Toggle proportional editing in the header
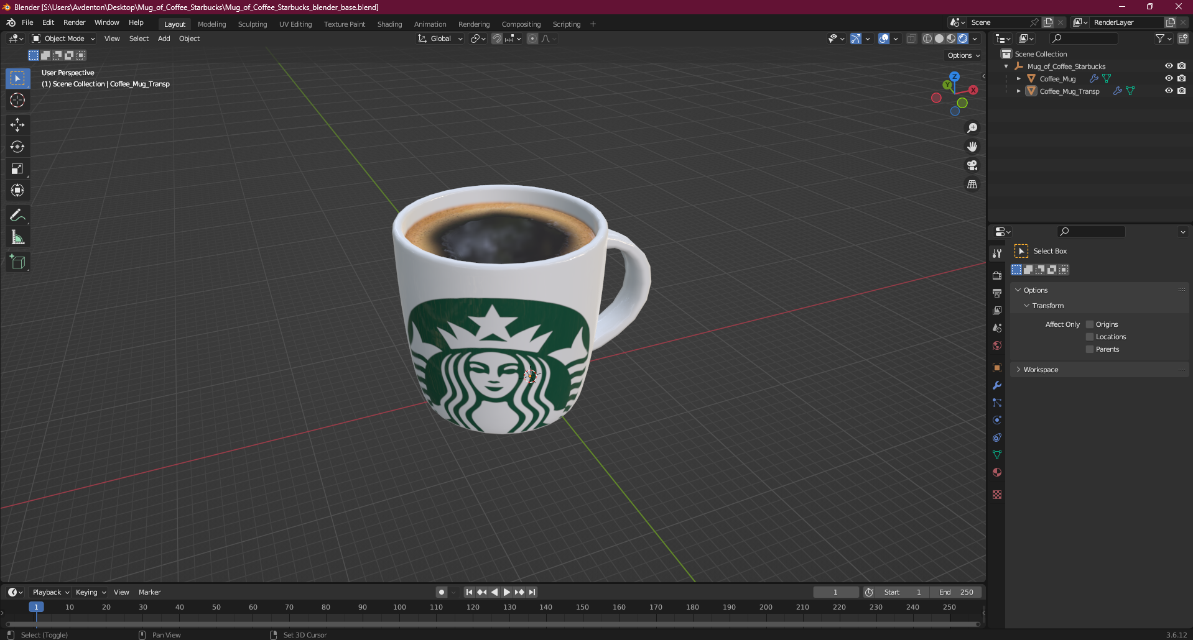 [532, 39]
